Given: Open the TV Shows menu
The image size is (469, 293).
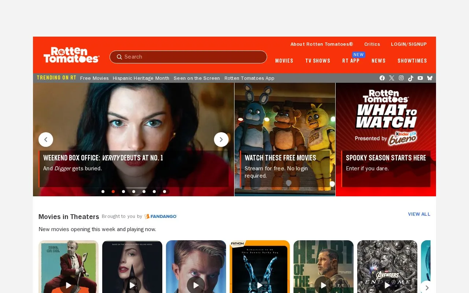Looking at the screenshot, I should (318, 61).
